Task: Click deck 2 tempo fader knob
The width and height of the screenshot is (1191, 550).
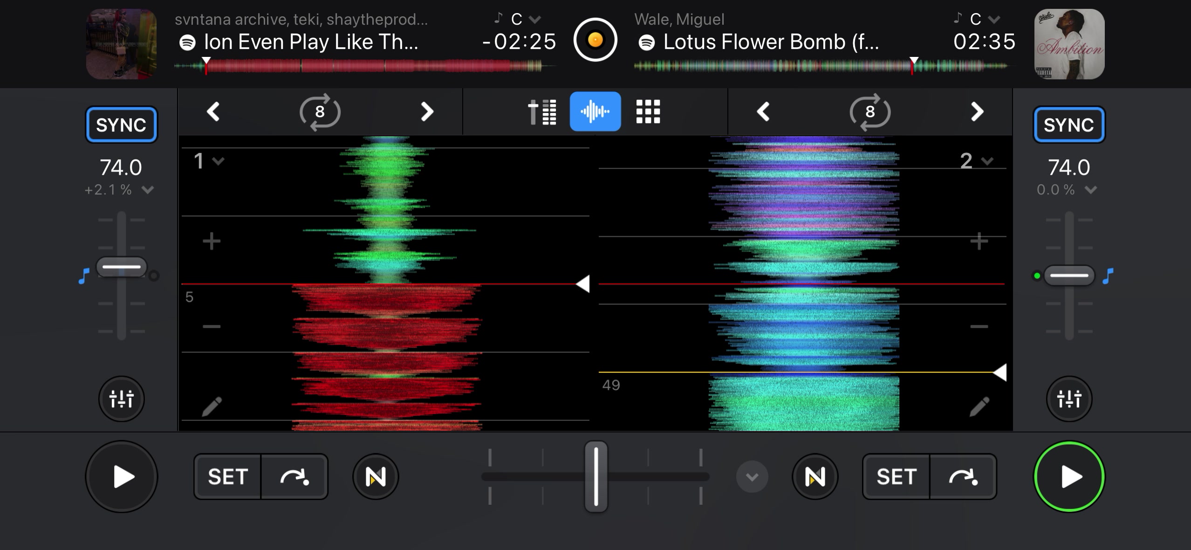Action: click(x=1069, y=275)
